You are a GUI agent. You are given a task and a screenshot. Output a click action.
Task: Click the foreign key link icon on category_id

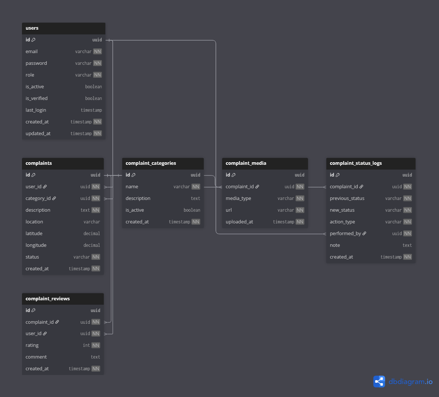point(54,198)
